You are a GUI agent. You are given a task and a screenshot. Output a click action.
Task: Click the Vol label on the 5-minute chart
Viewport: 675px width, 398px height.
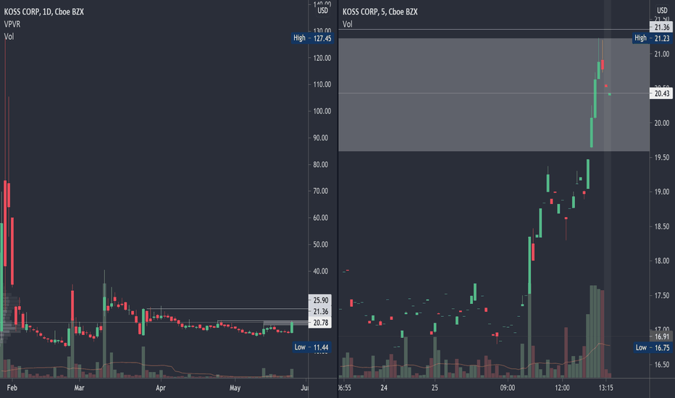(348, 24)
